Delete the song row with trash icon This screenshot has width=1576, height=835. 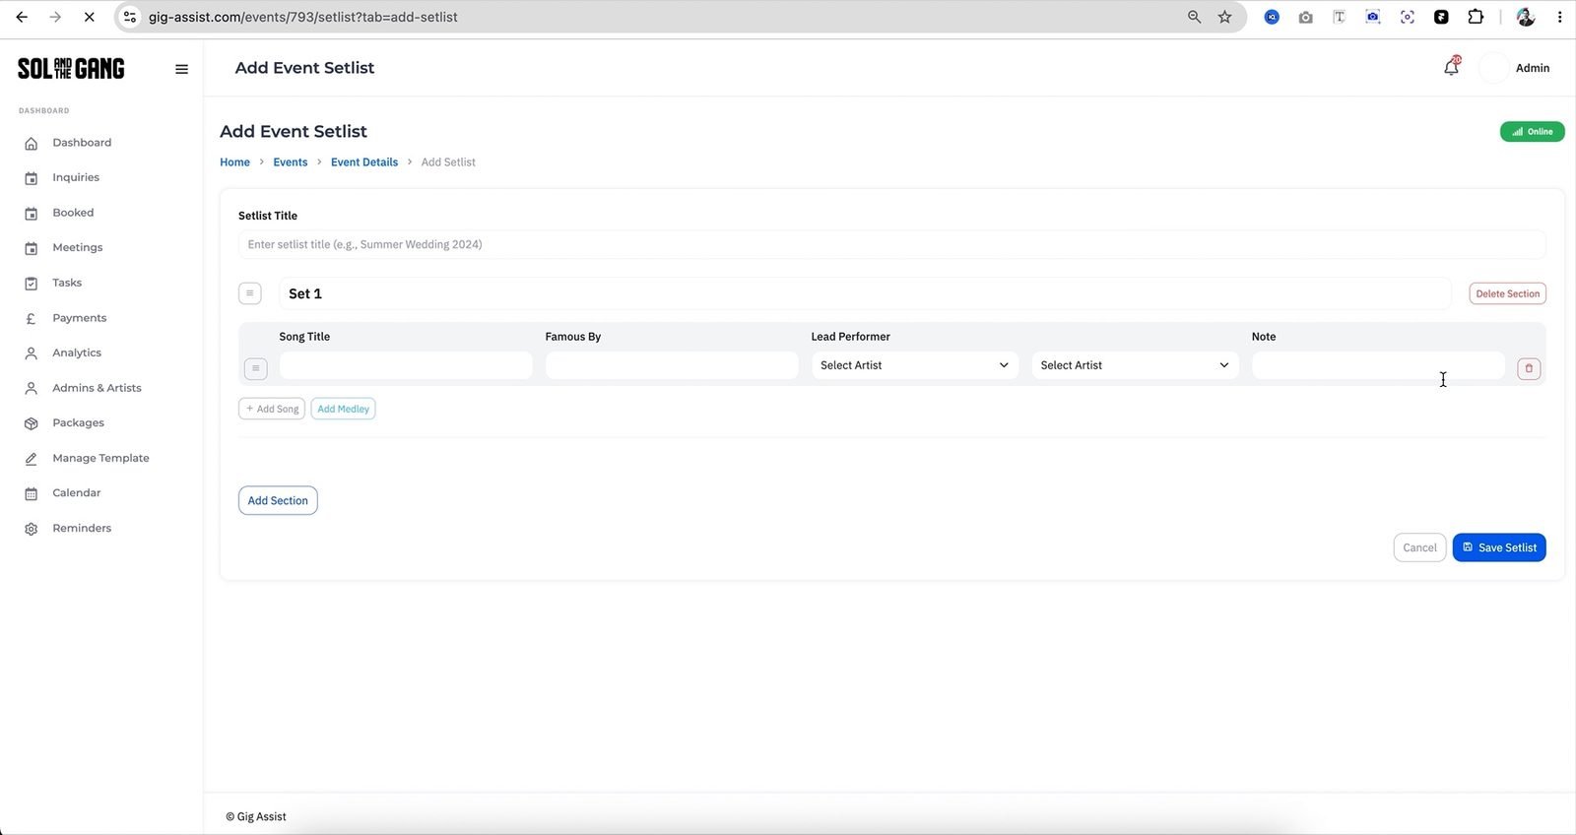tap(1529, 368)
